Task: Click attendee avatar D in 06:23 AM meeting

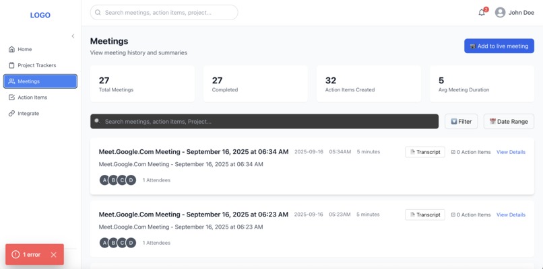Action: (x=131, y=243)
